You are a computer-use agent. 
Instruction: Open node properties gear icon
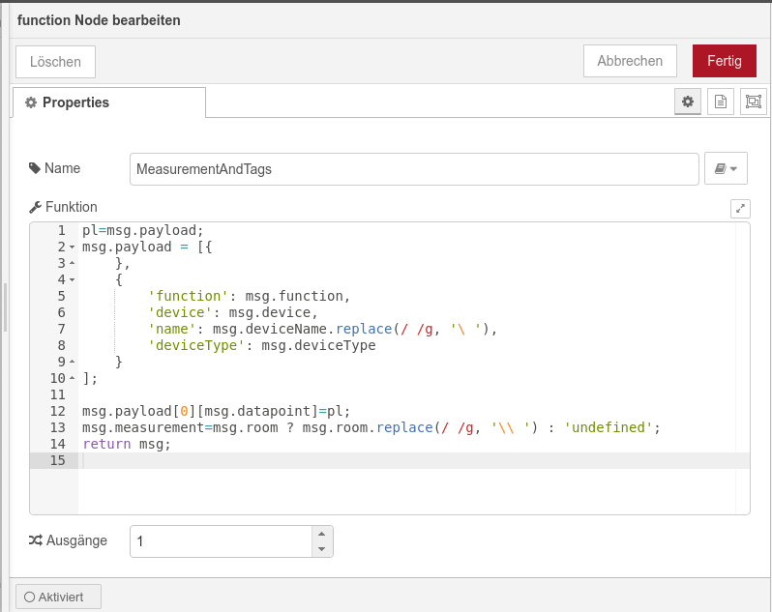coord(688,102)
